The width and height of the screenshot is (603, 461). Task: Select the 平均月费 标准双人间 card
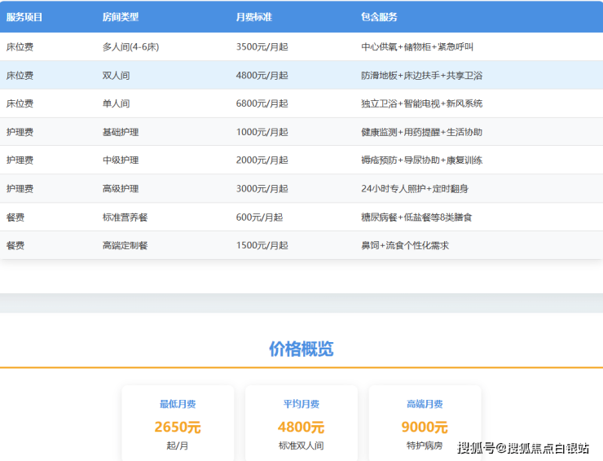tap(301, 424)
